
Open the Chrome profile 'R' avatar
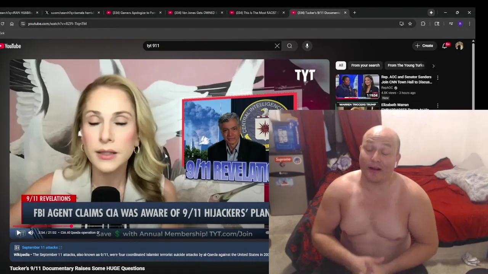[460, 24]
